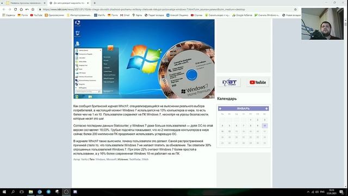Open the YouTube bookmark in the bookmarks bar

click(36, 15)
